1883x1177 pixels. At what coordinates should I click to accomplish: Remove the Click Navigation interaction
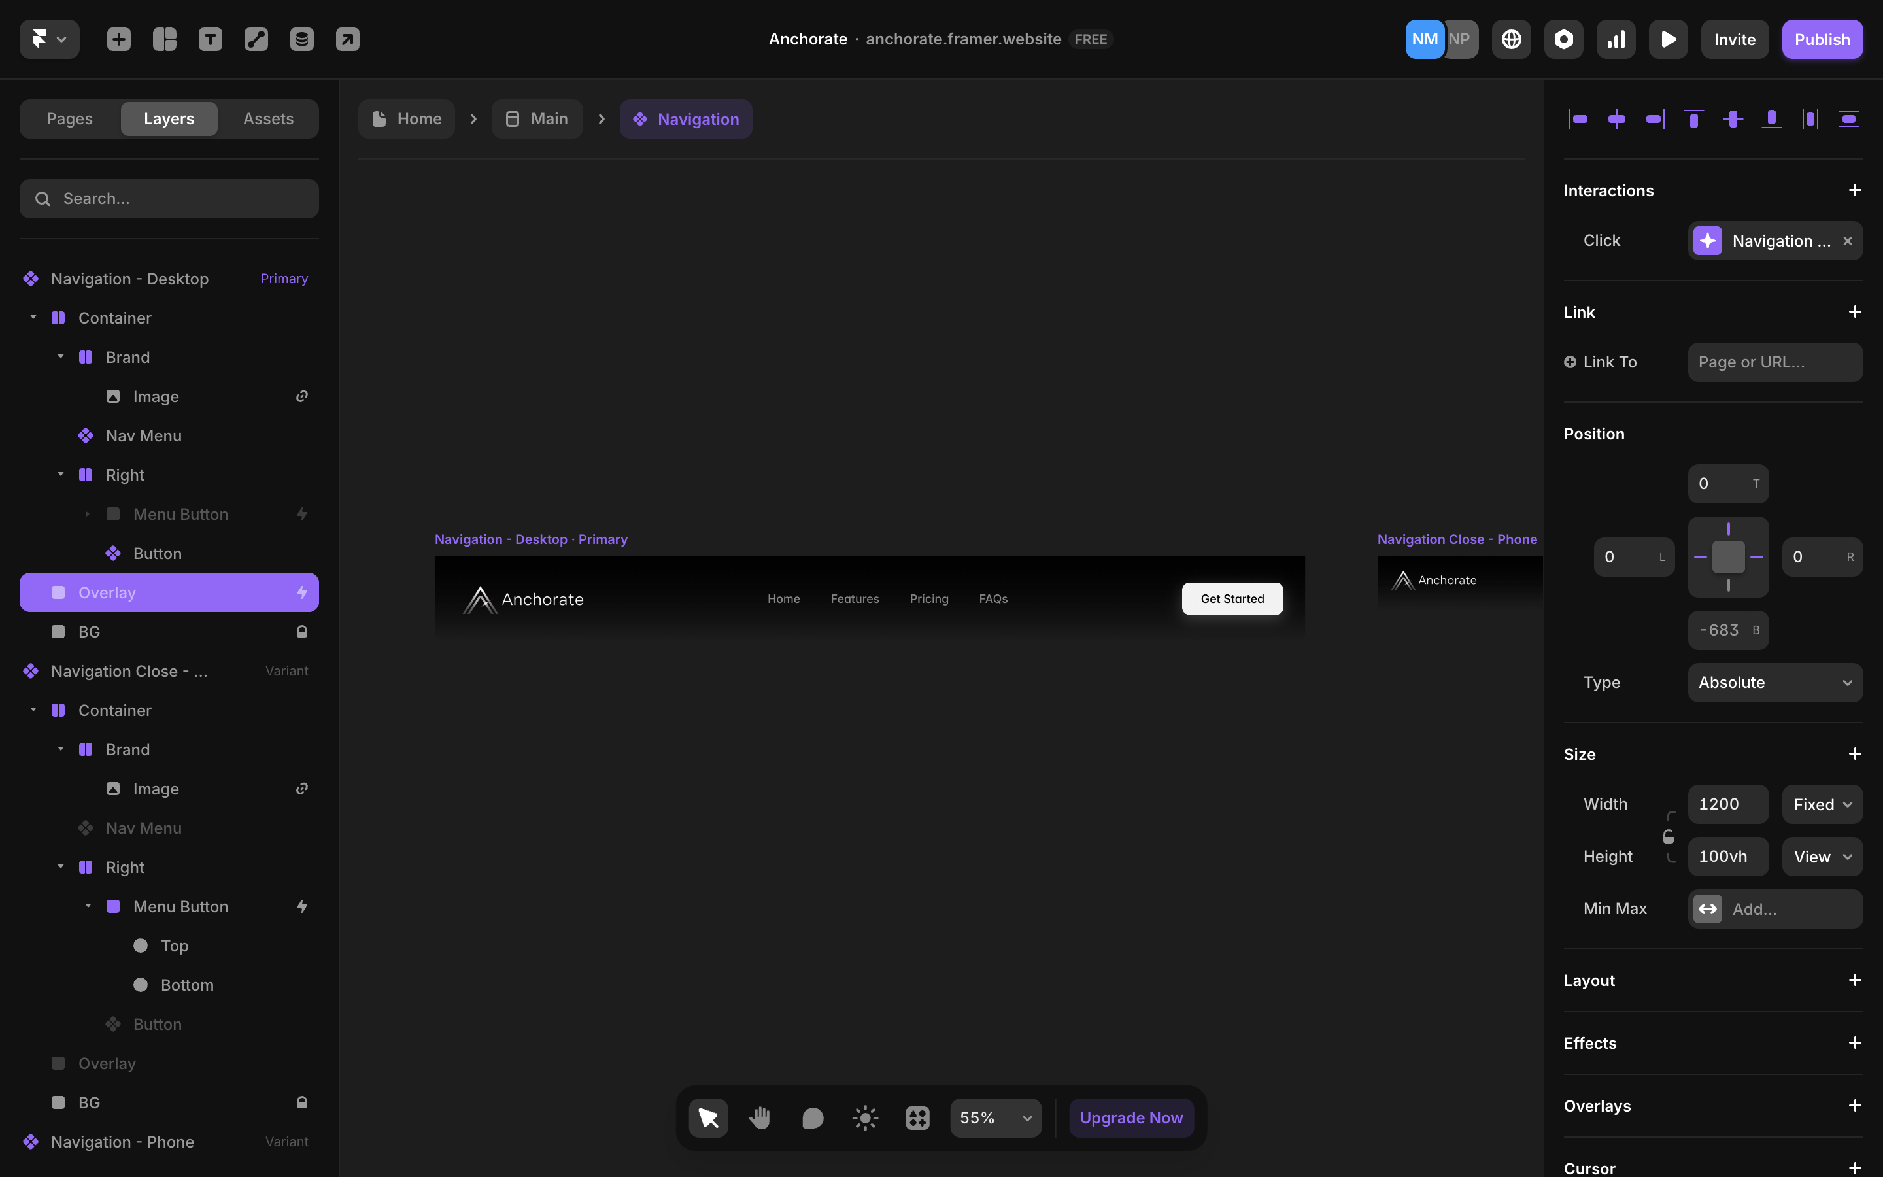coord(1847,241)
